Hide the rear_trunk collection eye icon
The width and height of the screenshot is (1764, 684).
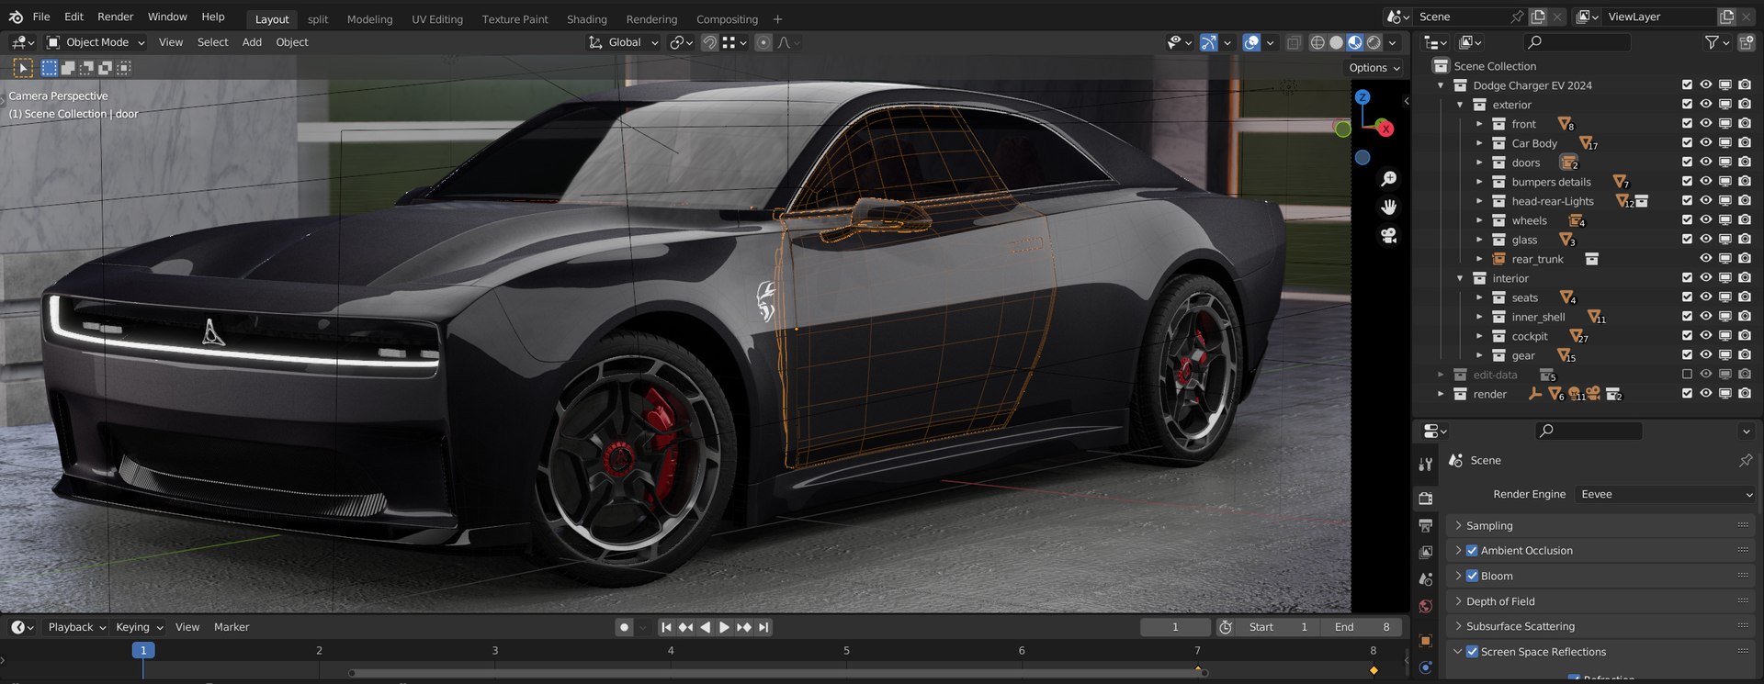[x=1706, y=259]
